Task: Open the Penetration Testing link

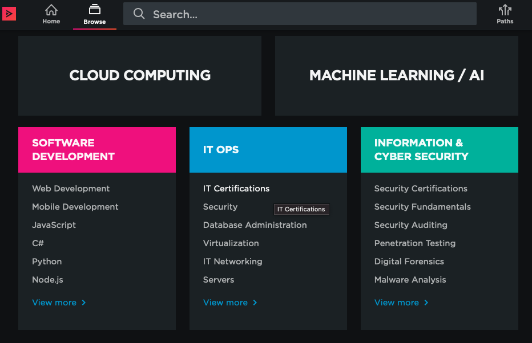Action: pos(415,243)
